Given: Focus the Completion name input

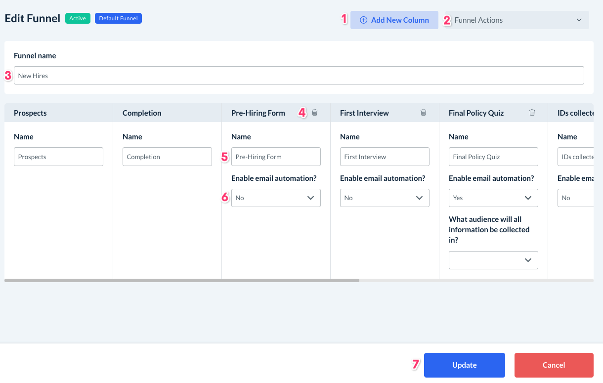Looking at the screenshot, I should (167, 157).
